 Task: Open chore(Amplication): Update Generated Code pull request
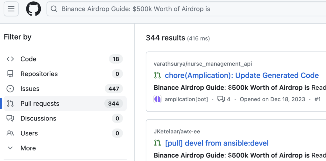click(242, 75)
